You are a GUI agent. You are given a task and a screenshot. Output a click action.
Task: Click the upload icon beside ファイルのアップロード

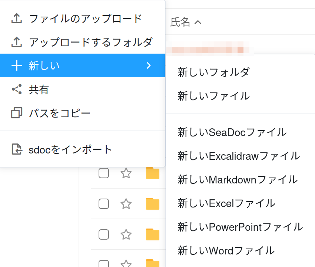[x=17, y=18]
